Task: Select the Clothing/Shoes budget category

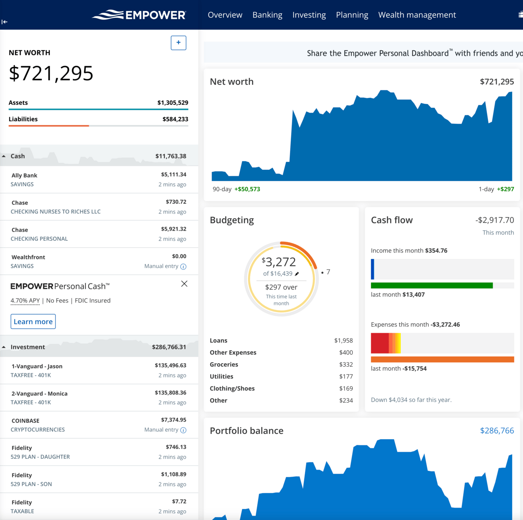Action: [x=281, y=388]
